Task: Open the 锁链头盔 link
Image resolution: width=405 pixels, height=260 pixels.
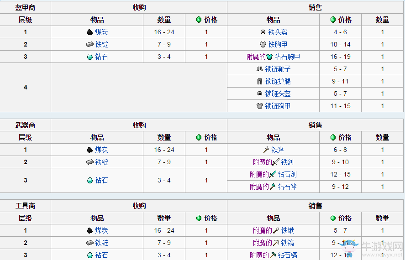Action: click(278, 94)
